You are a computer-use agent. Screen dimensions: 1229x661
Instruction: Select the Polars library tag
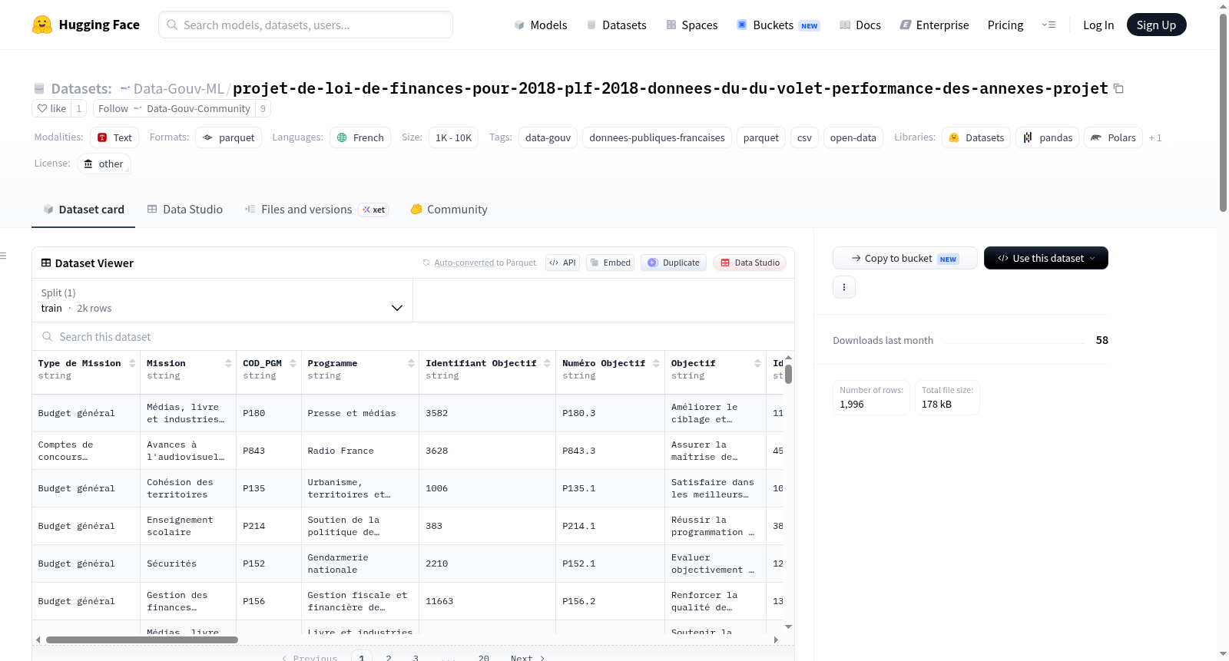point(1114,137)
